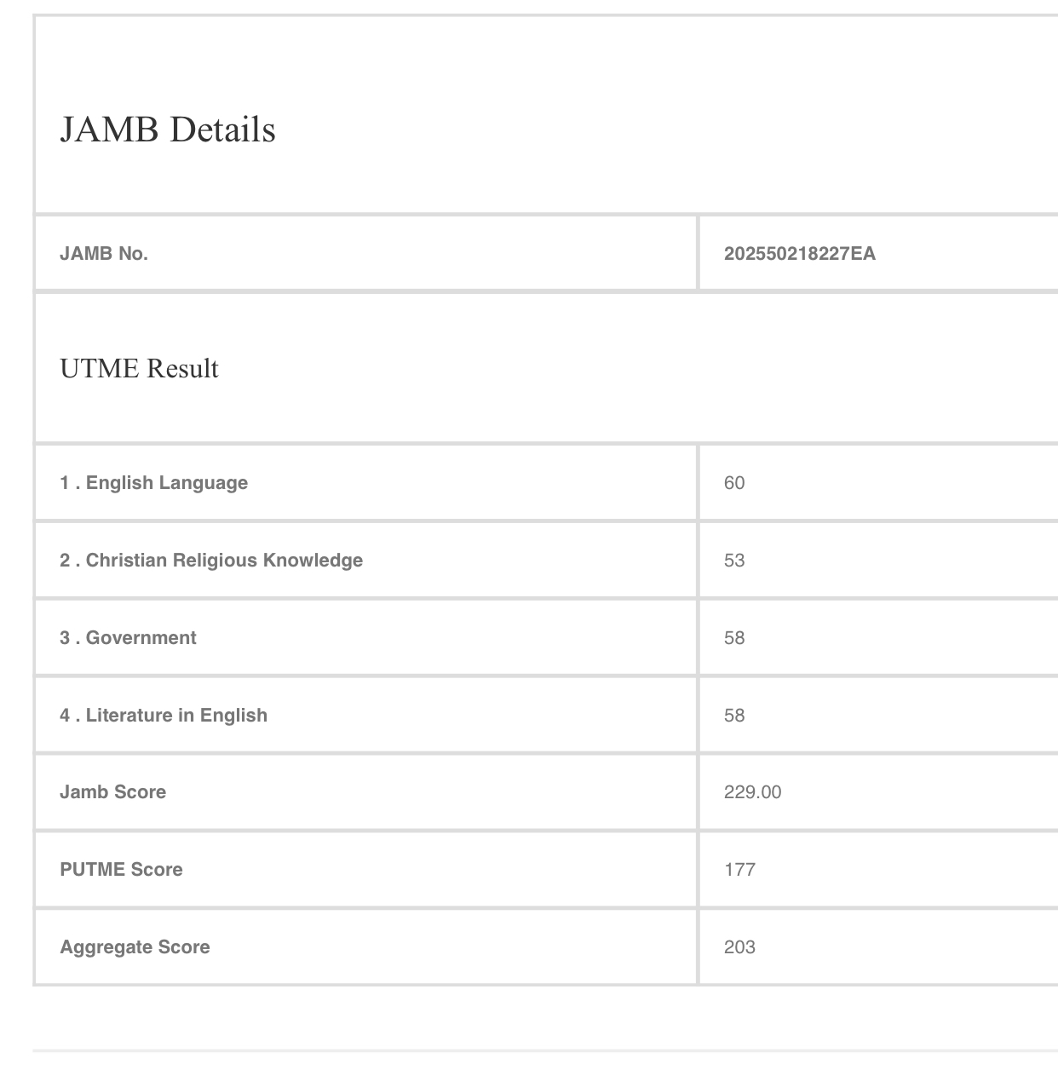The height and width of the screenshot is (1070, 1058).
Task: Click the Aggregate Score label
Action: (x=135, y=947)
